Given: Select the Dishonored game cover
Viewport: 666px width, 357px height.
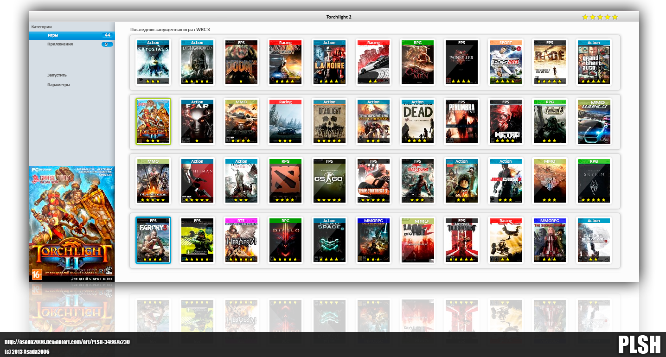Looking at the screenshot, I should pyautogui.click(x=197, y=62).
